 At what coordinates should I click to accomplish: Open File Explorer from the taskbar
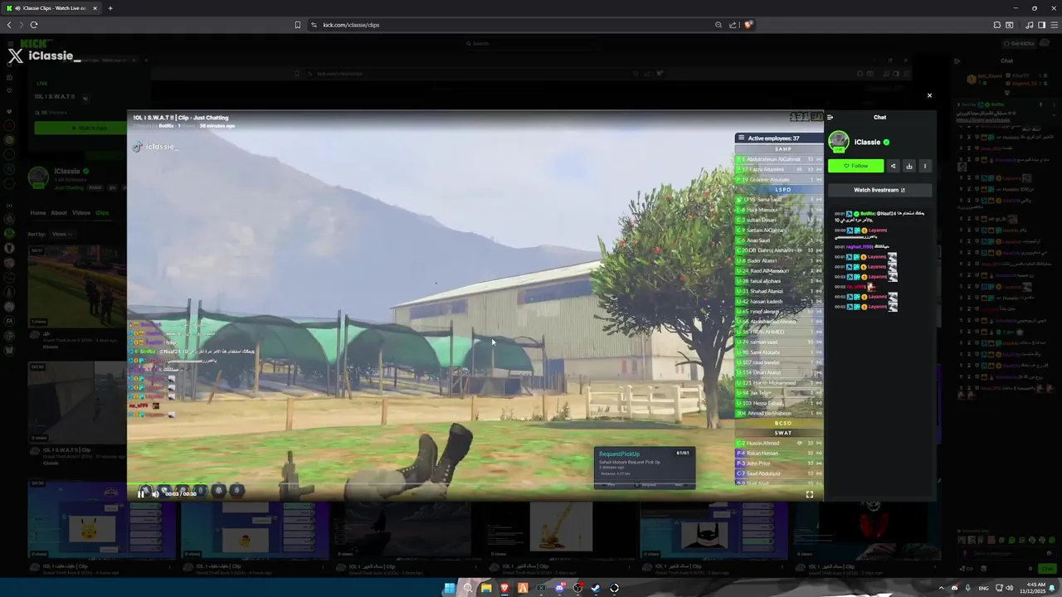(x=486, y=588)
